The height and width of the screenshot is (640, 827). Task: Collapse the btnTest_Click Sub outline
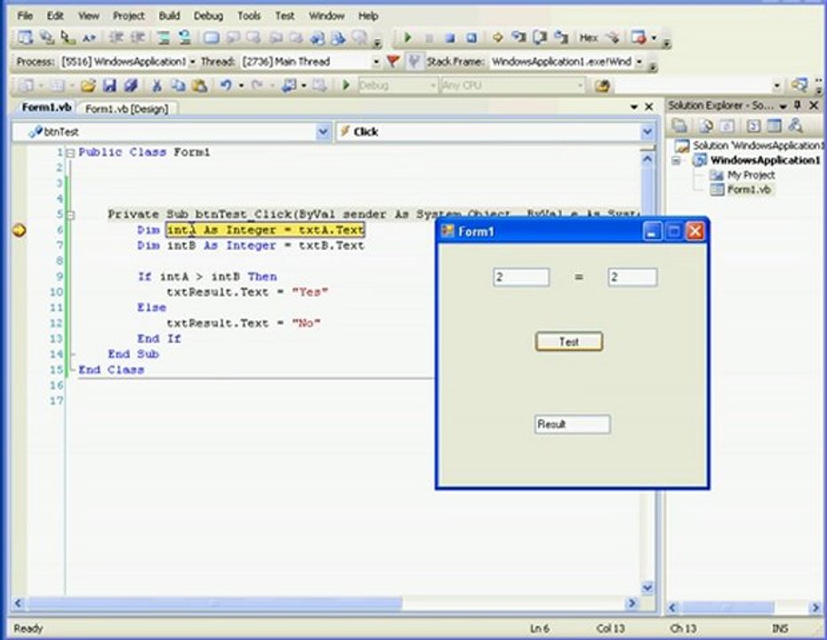tap(70, 215)
